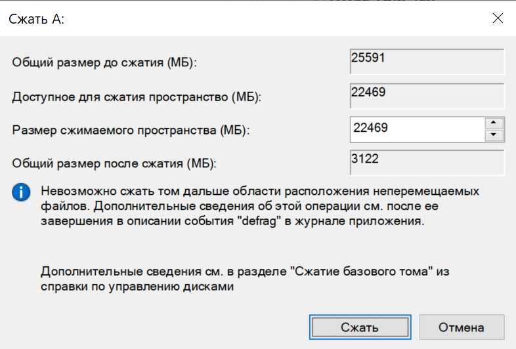Click the 3122 size-after-shrink field
The width and height of the screenshot is (516, 349).
coord(427,163)
